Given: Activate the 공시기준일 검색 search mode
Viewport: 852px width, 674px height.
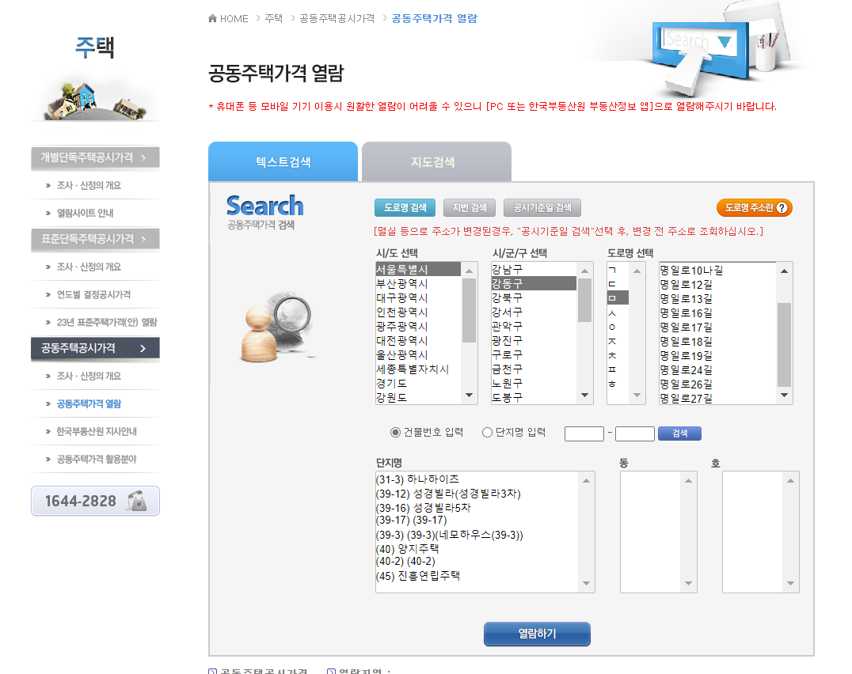Looking at the screenshot, I should point(544,207).
